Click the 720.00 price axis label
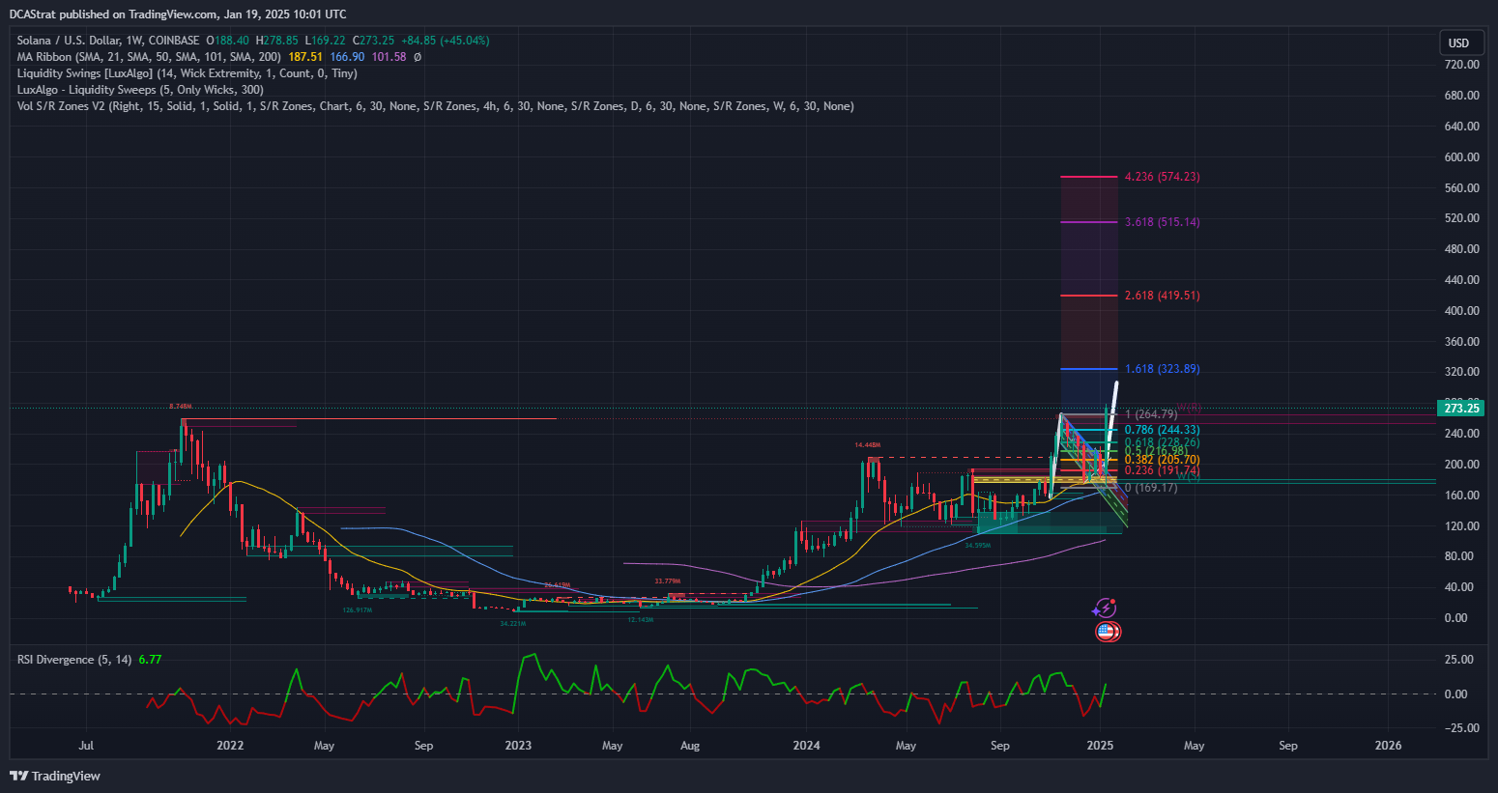Screen dimensions: 1498x793 (x=1461, y=65)
